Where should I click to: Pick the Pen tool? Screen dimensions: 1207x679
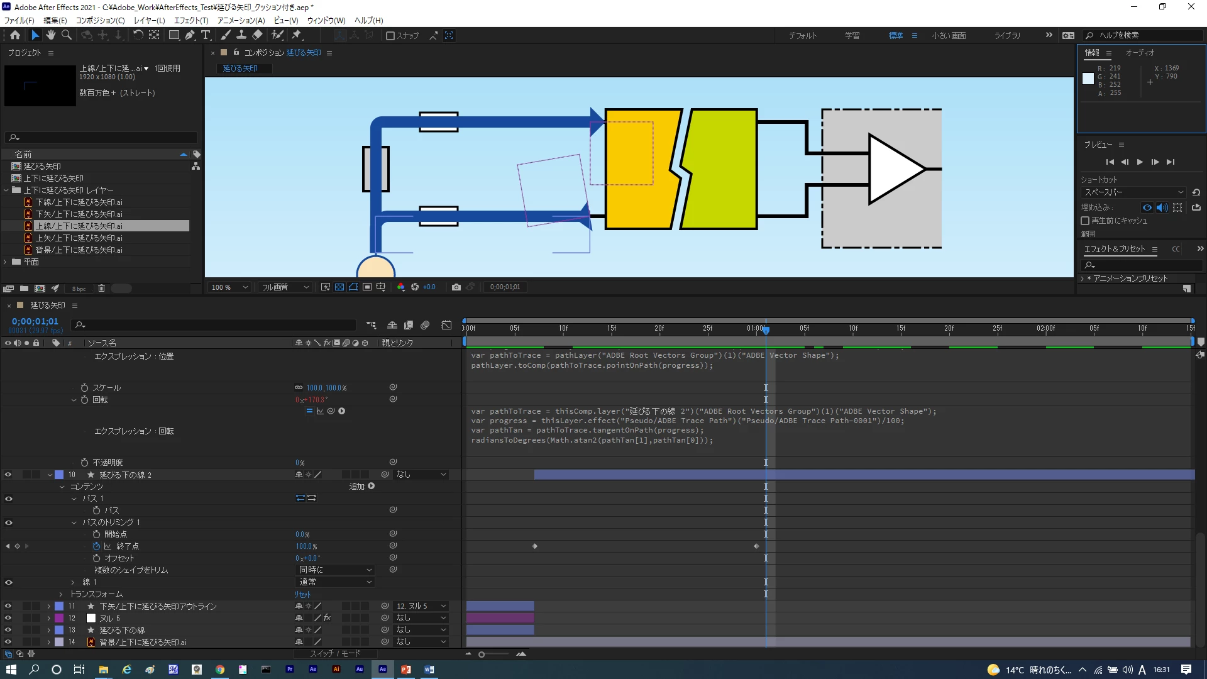pos(190,35)
